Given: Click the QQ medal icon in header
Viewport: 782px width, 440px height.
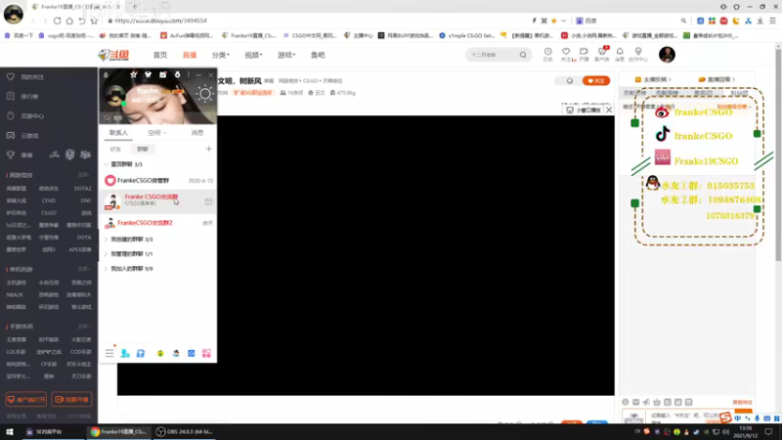Looking at the screenshot, I should pyautogui.click(x=177, y=74).
